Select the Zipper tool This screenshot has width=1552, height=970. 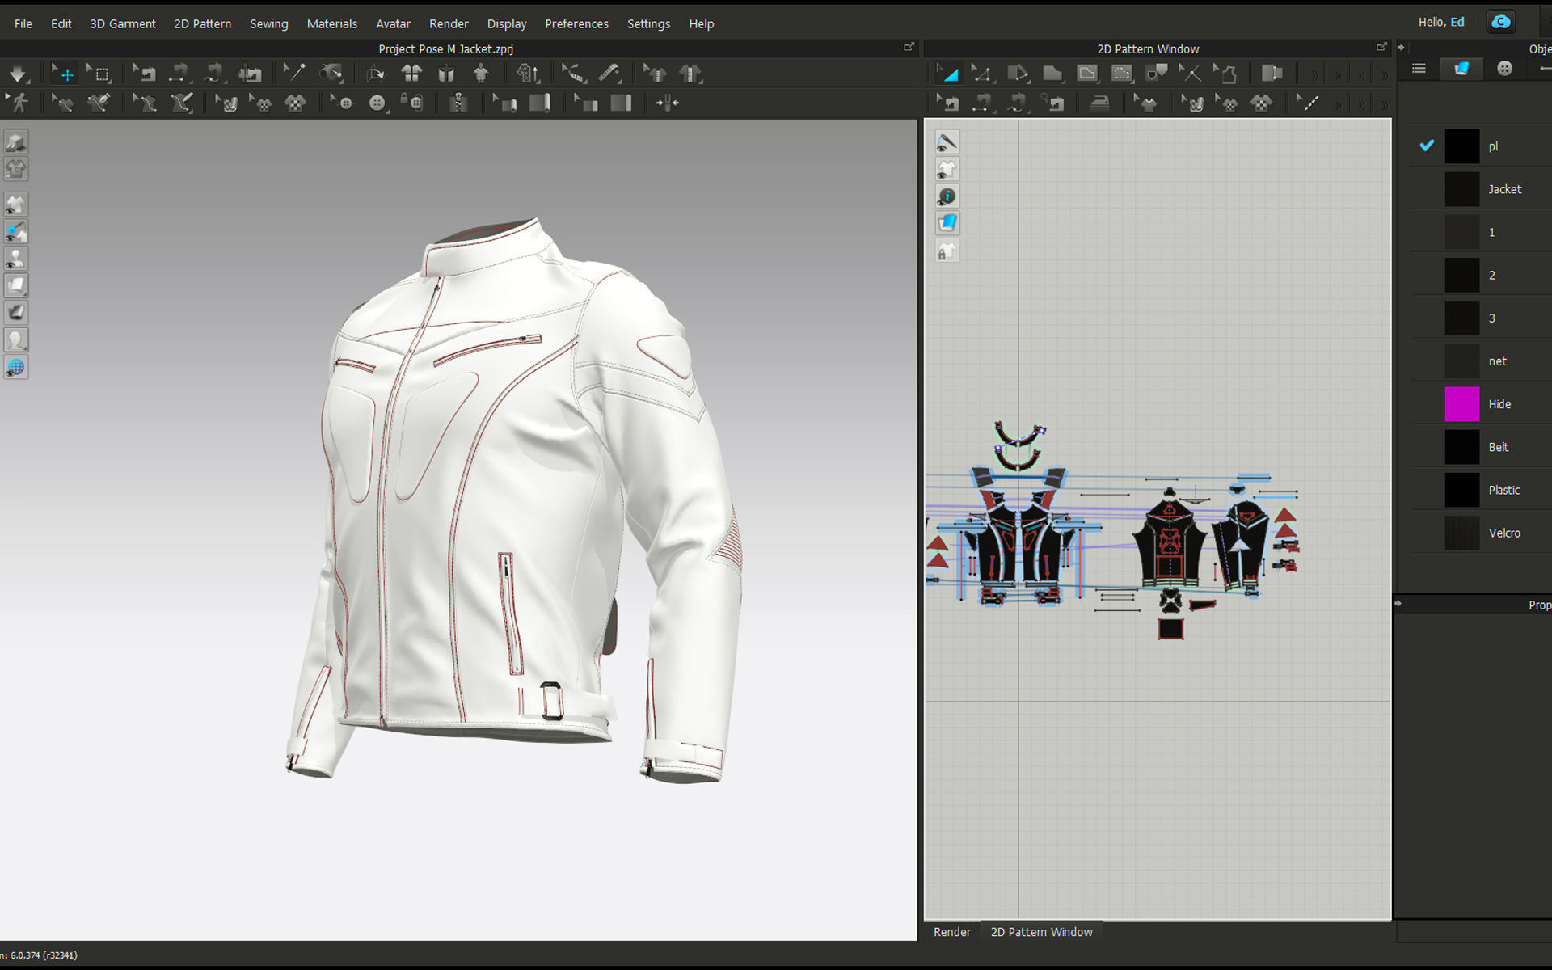click(458, 103)
